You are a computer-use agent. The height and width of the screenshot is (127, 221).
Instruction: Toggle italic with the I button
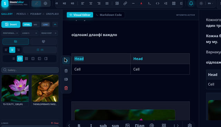pyautogui.click(x=91, y=125)
